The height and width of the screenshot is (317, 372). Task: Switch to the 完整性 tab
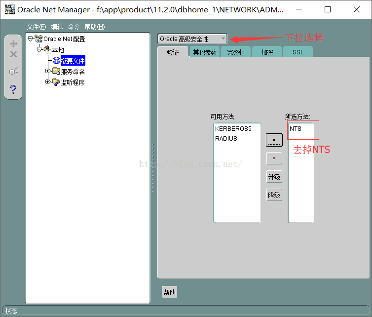pyautogui.click(x=236, y=52)
